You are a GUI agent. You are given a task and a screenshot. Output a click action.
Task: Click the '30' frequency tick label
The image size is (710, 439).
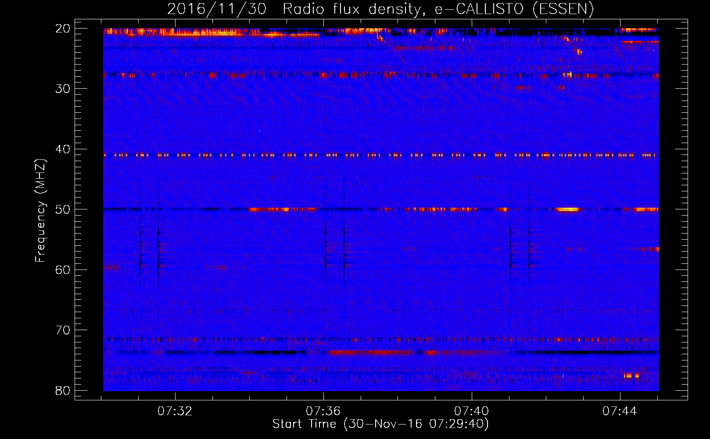pyautogui.click(x=63, y=89)
